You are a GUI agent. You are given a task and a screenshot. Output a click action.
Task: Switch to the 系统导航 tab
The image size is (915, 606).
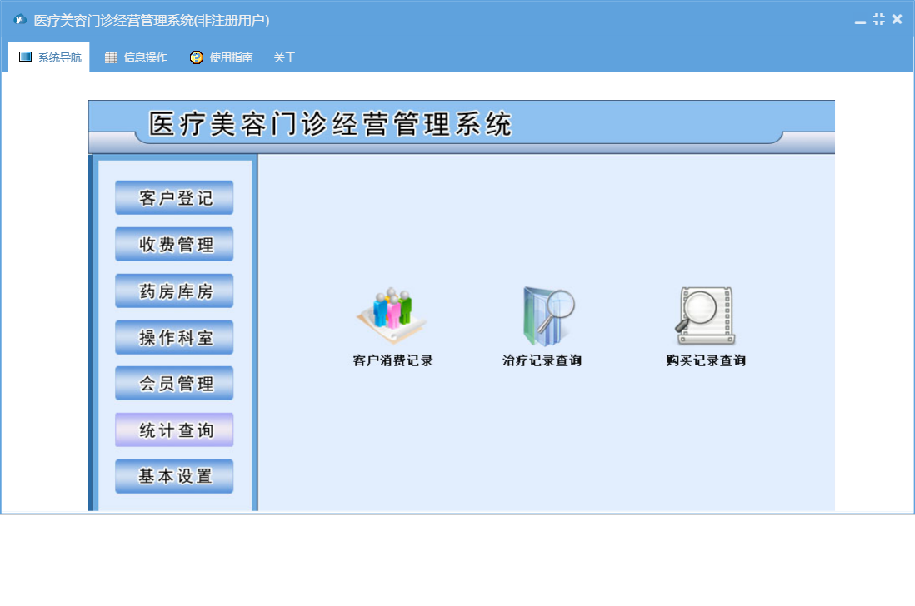click(49, 57)
